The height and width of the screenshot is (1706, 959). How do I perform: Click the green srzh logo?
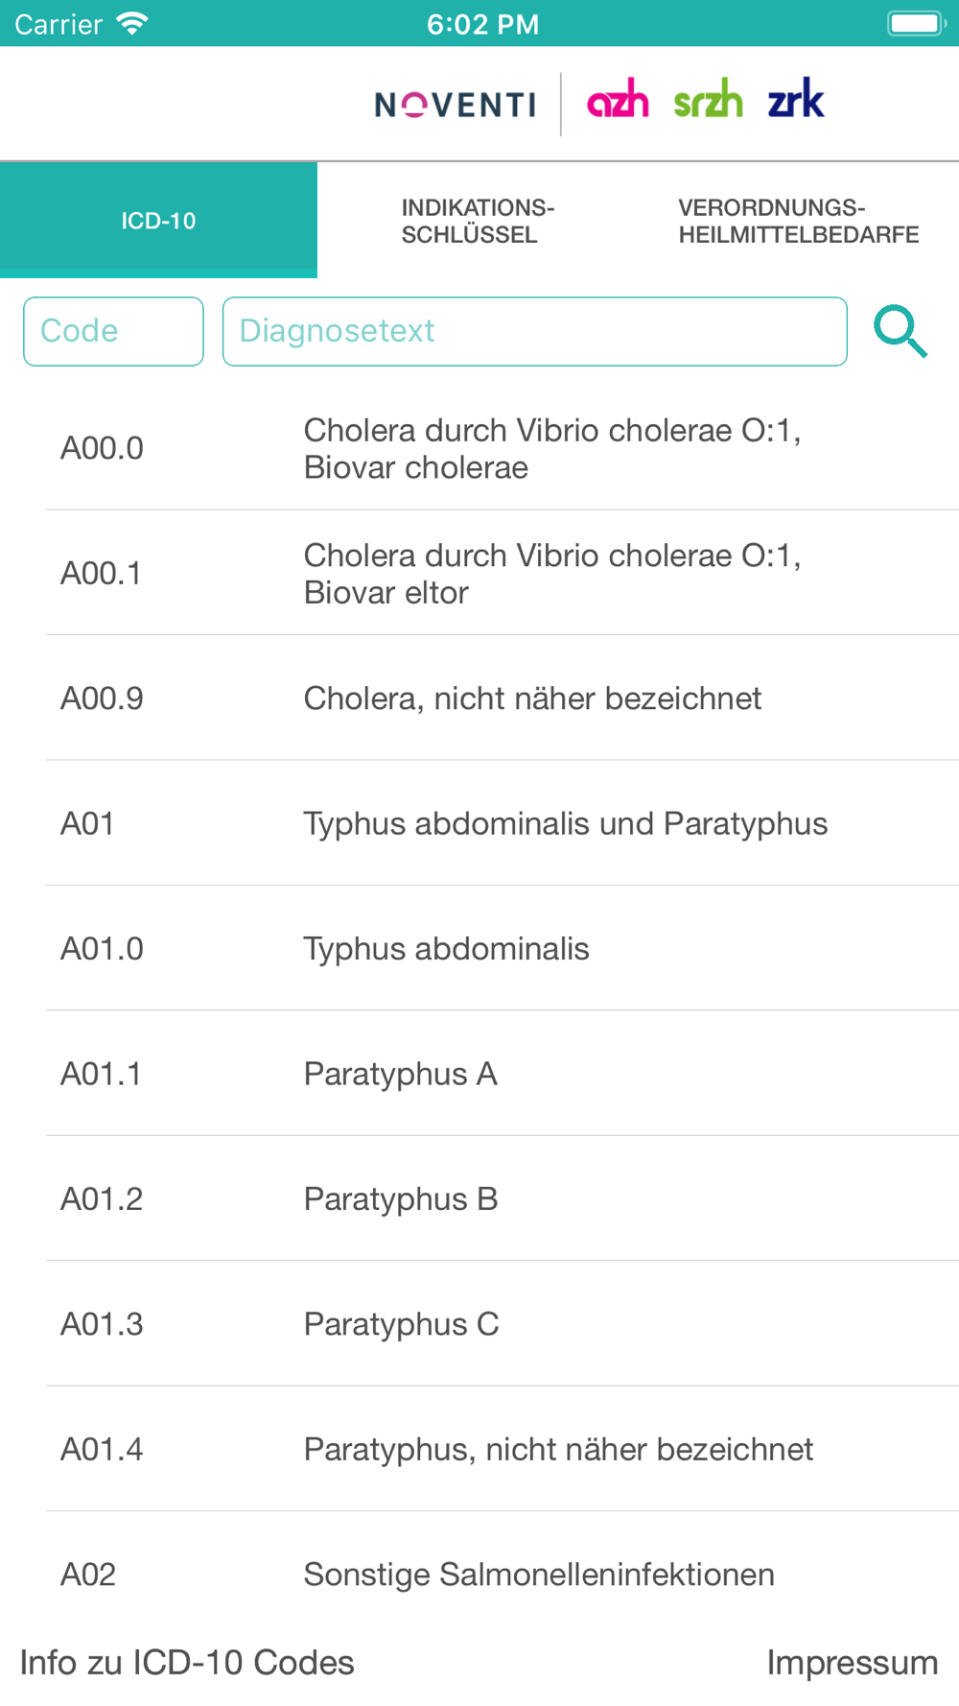tap(708, 99)
